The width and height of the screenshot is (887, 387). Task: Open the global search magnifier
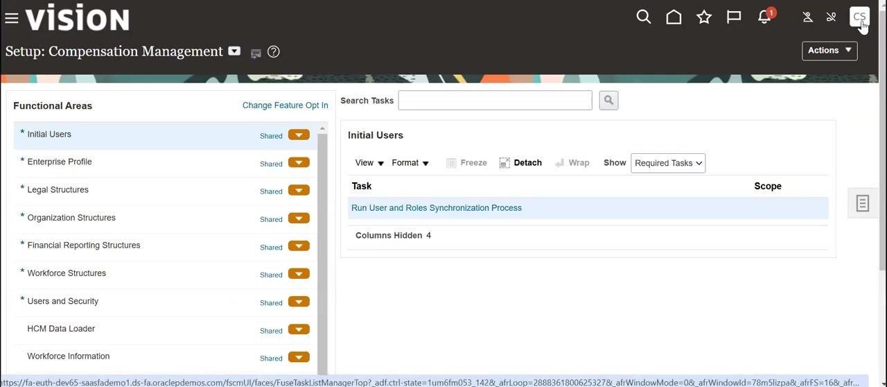(644, 17)
